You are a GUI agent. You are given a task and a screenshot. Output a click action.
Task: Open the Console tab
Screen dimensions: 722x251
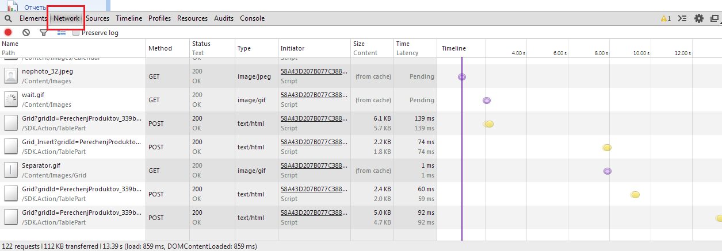coord(252,18)
